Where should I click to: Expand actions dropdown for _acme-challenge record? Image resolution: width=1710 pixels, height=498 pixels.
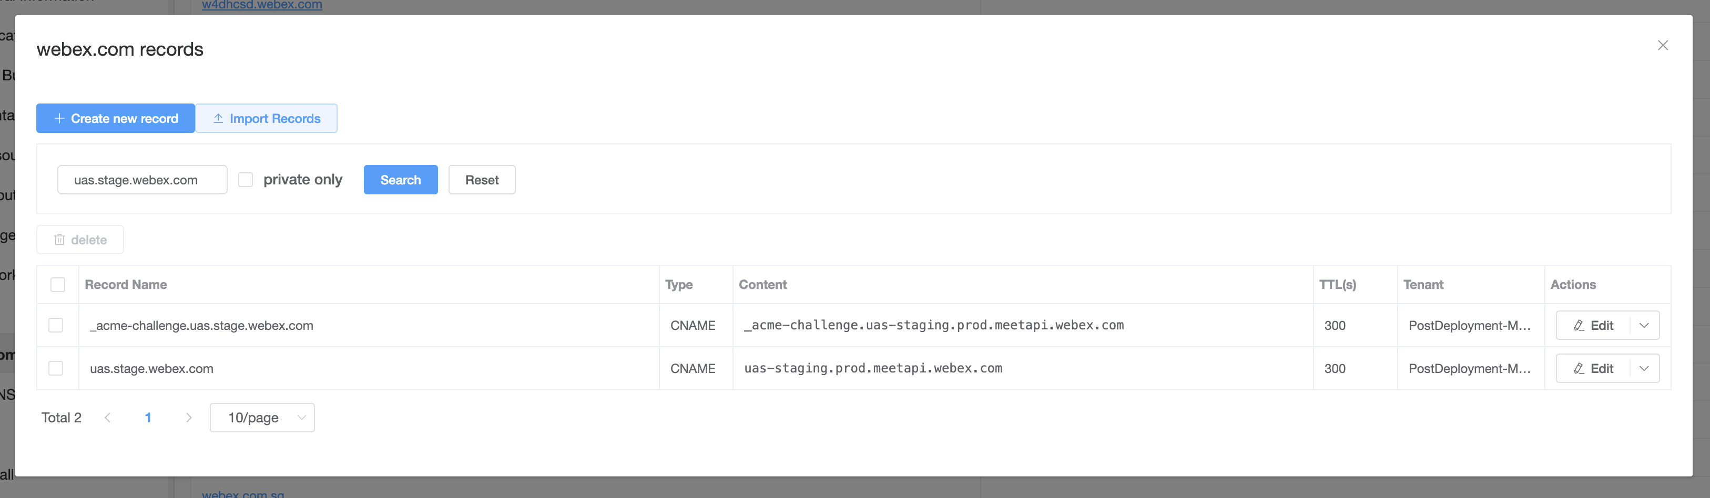click(x=1644, y=326)
